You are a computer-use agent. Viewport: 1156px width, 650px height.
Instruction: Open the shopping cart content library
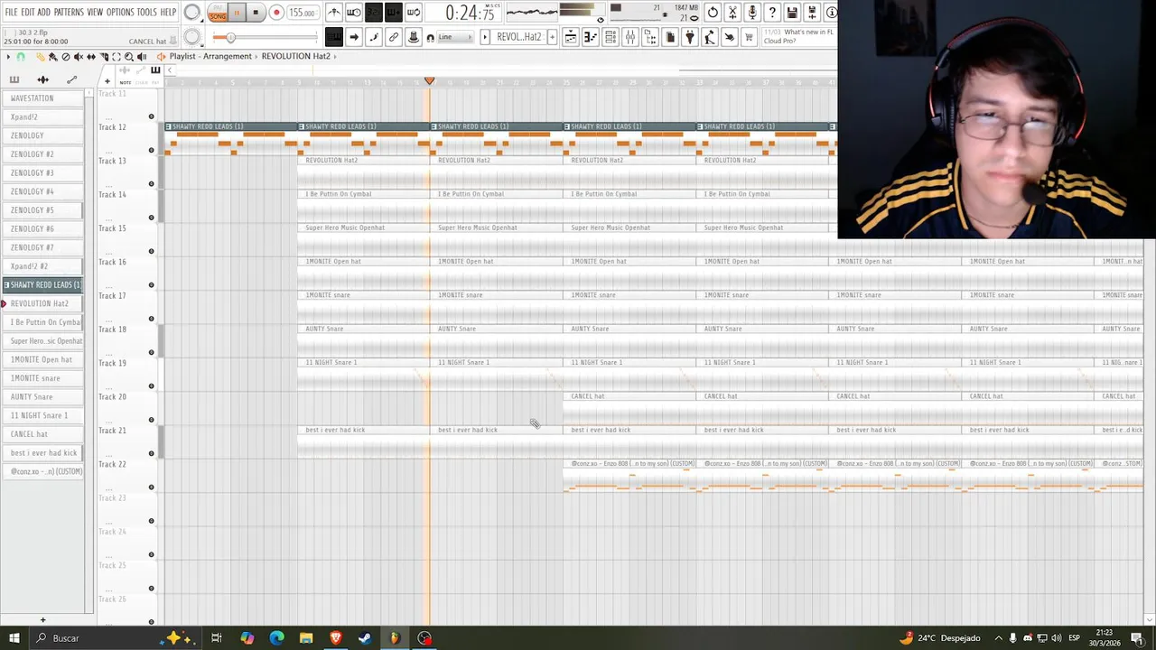[749, 37]
